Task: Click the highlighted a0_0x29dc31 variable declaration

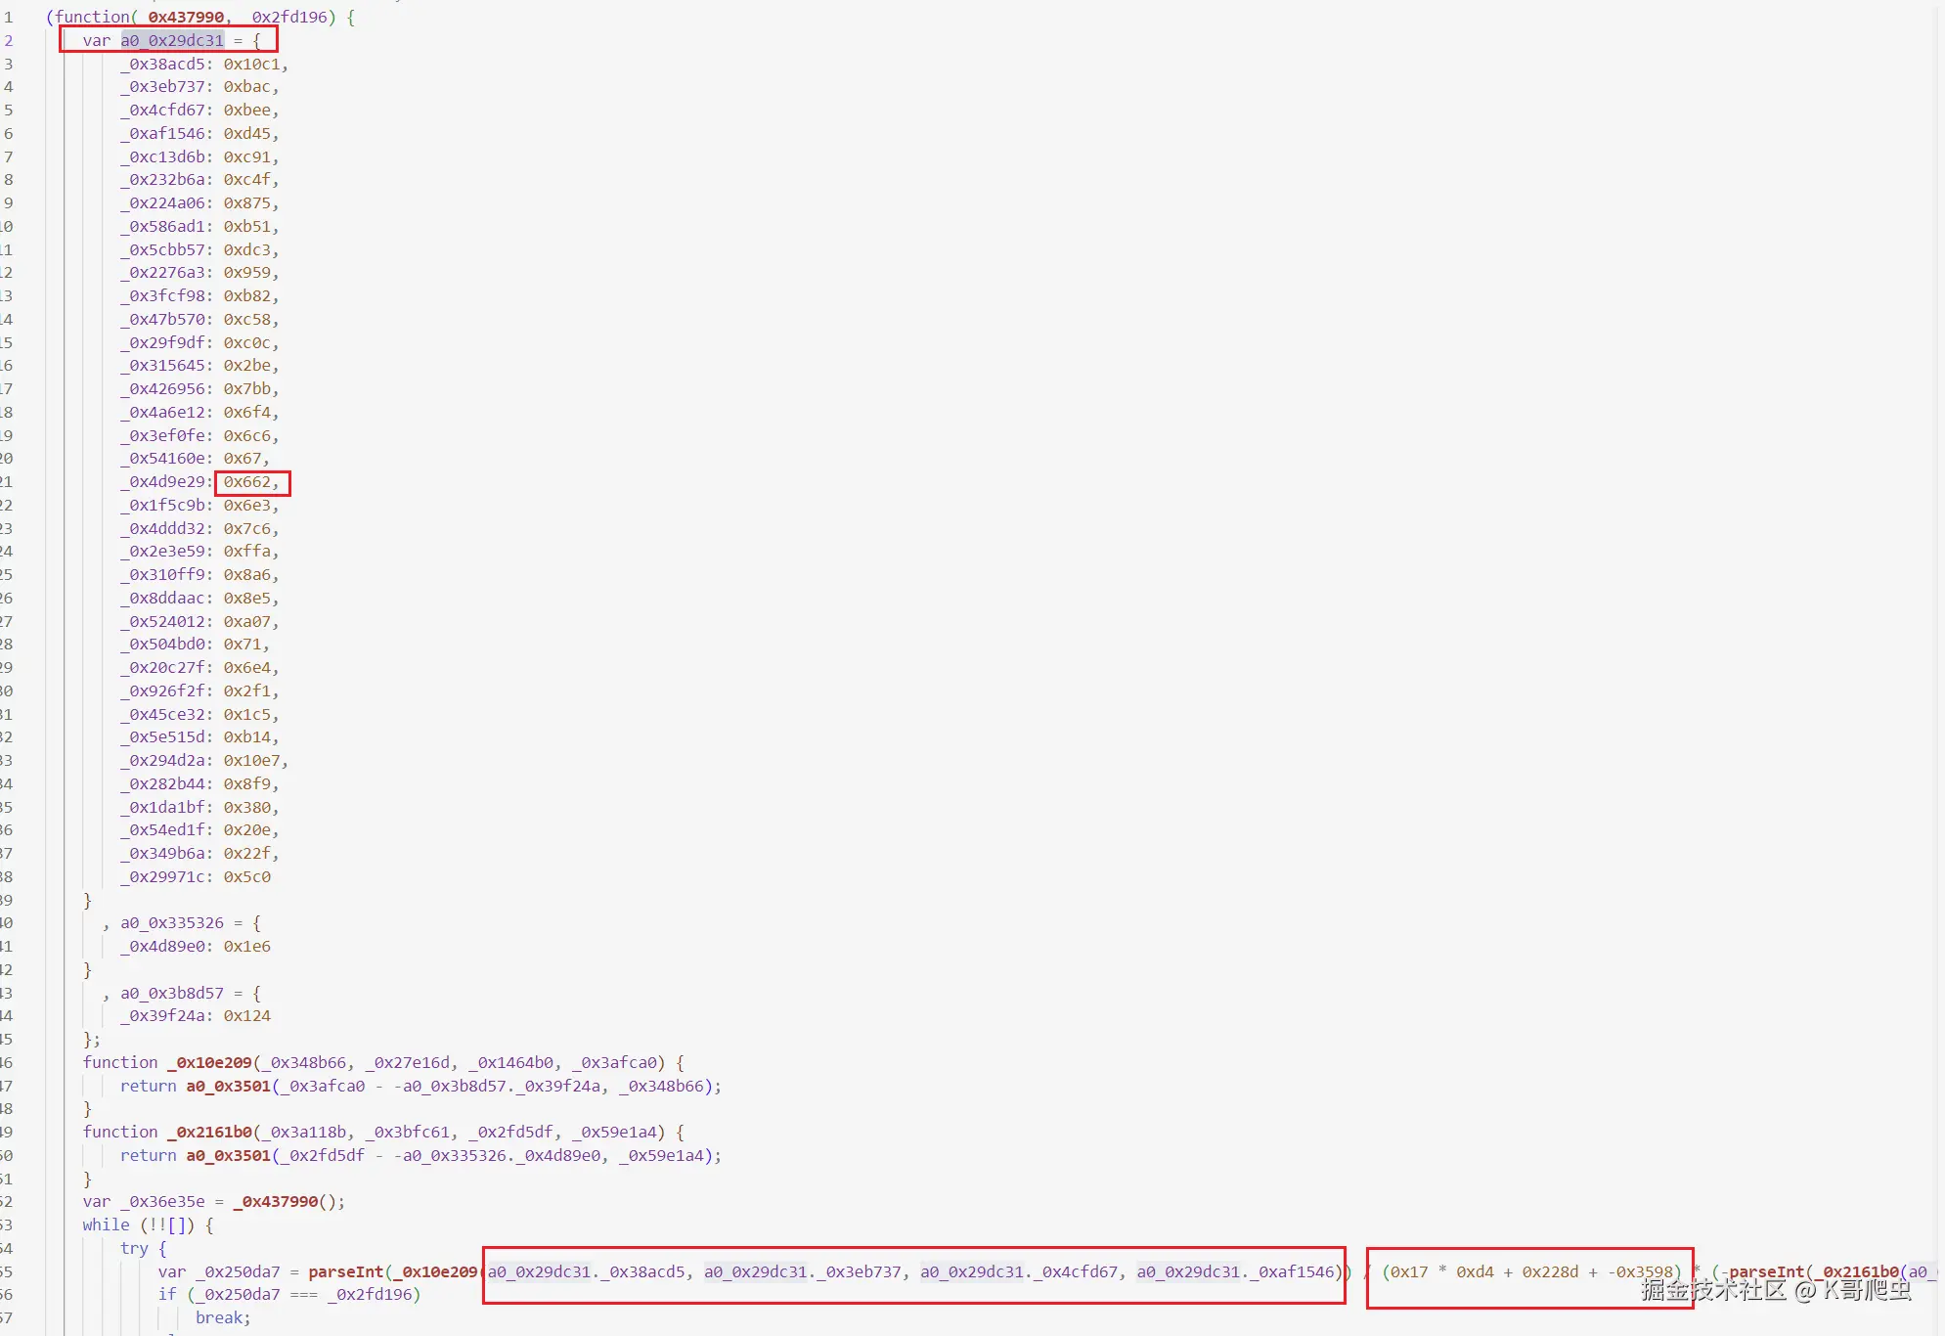Action: click(172, 40)
